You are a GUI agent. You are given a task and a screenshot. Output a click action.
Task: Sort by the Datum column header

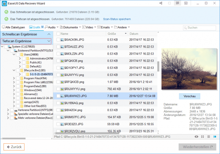(142, 34)
